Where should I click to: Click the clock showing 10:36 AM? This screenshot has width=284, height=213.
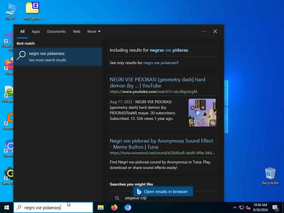[260, 205]
